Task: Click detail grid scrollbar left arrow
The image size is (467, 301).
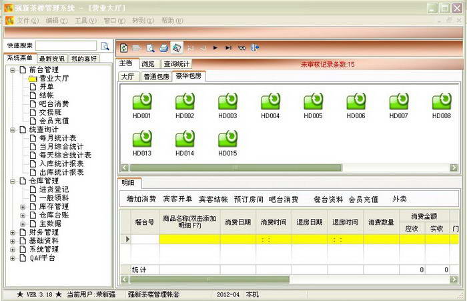Action: click(x=125, y=279)
